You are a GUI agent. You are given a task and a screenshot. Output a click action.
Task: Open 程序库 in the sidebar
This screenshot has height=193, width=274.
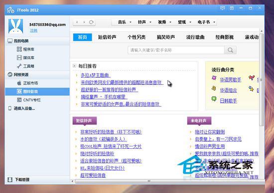click(x=25, y=49)
